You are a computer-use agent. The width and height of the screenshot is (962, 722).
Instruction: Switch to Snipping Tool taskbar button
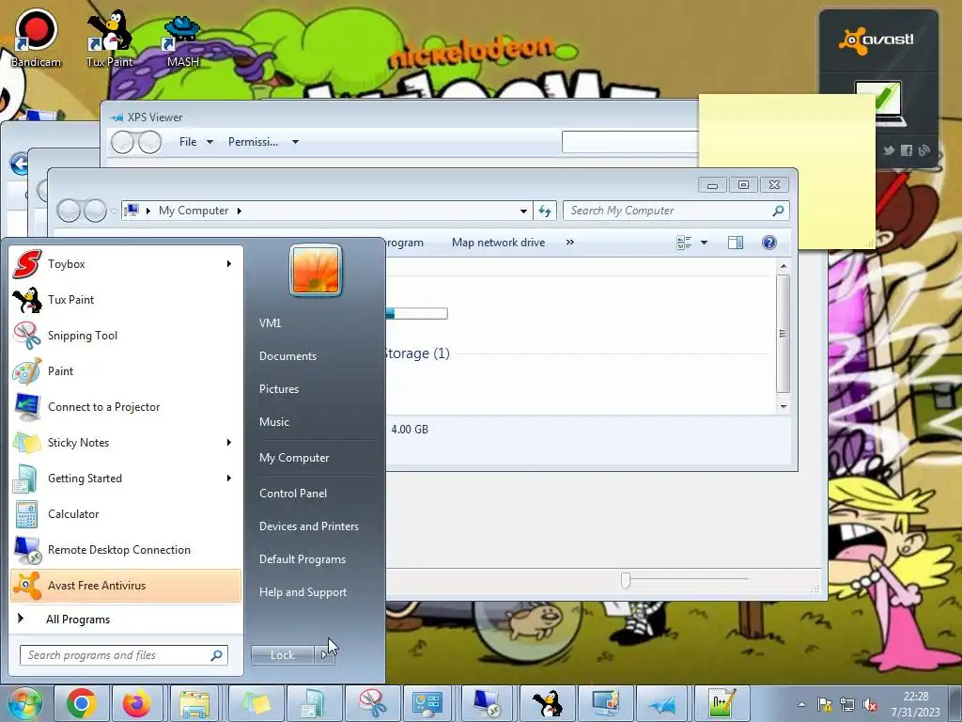pyautogui.click(x=372, y=703)
